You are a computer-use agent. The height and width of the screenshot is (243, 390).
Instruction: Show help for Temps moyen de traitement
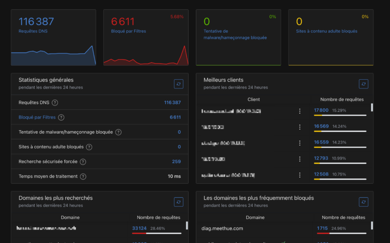(82, 176)
